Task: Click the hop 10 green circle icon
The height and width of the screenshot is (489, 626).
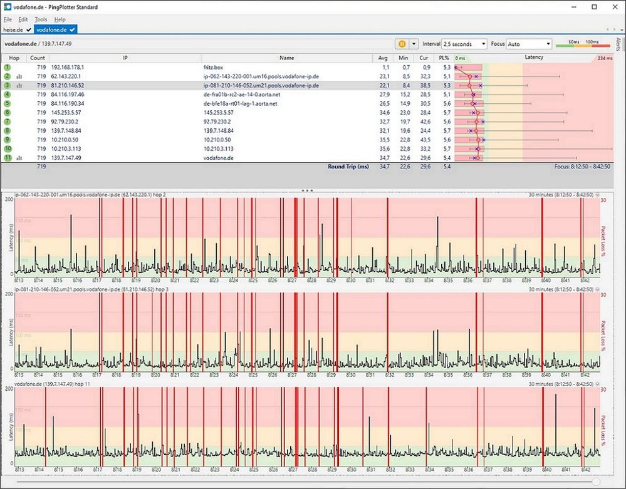Action: (x=8, y=149)
